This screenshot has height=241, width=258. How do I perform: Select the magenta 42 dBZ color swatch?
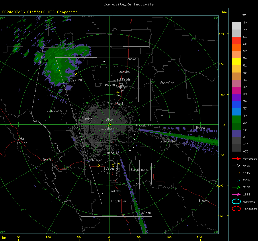tap(236, 90)
